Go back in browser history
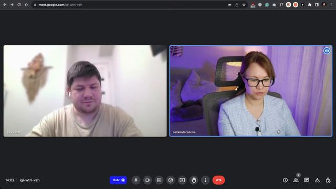The width and height of the screenshot is (336, 189). pos(5,5)
